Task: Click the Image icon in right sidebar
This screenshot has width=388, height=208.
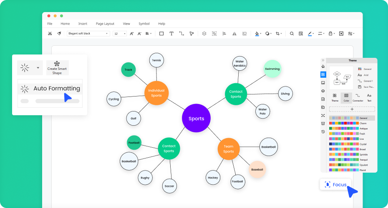Action: tap(323, 83)
